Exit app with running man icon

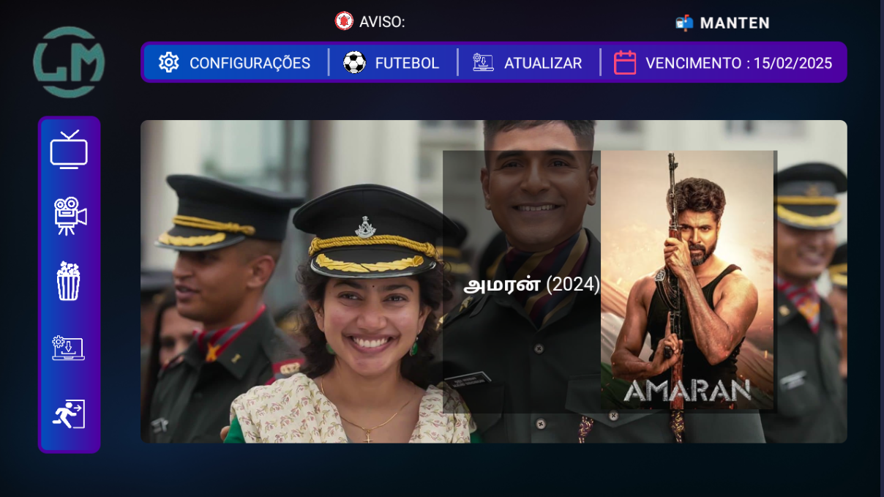tap(69, 414)
